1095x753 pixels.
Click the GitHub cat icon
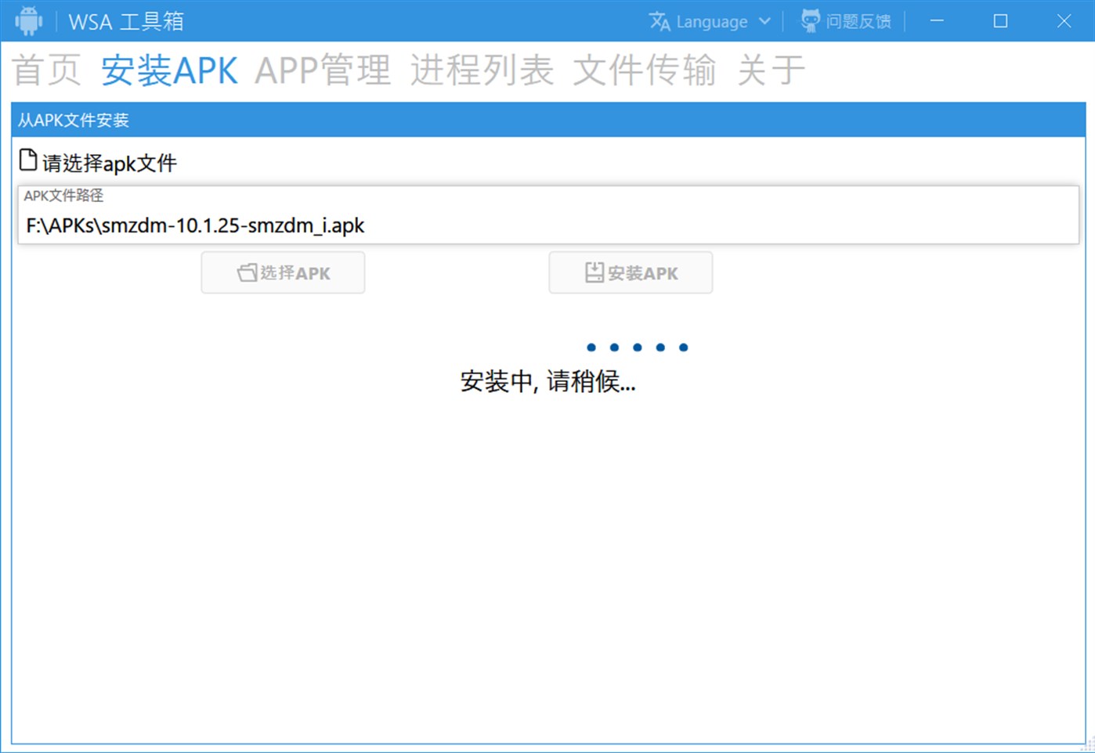pos(810,21)
